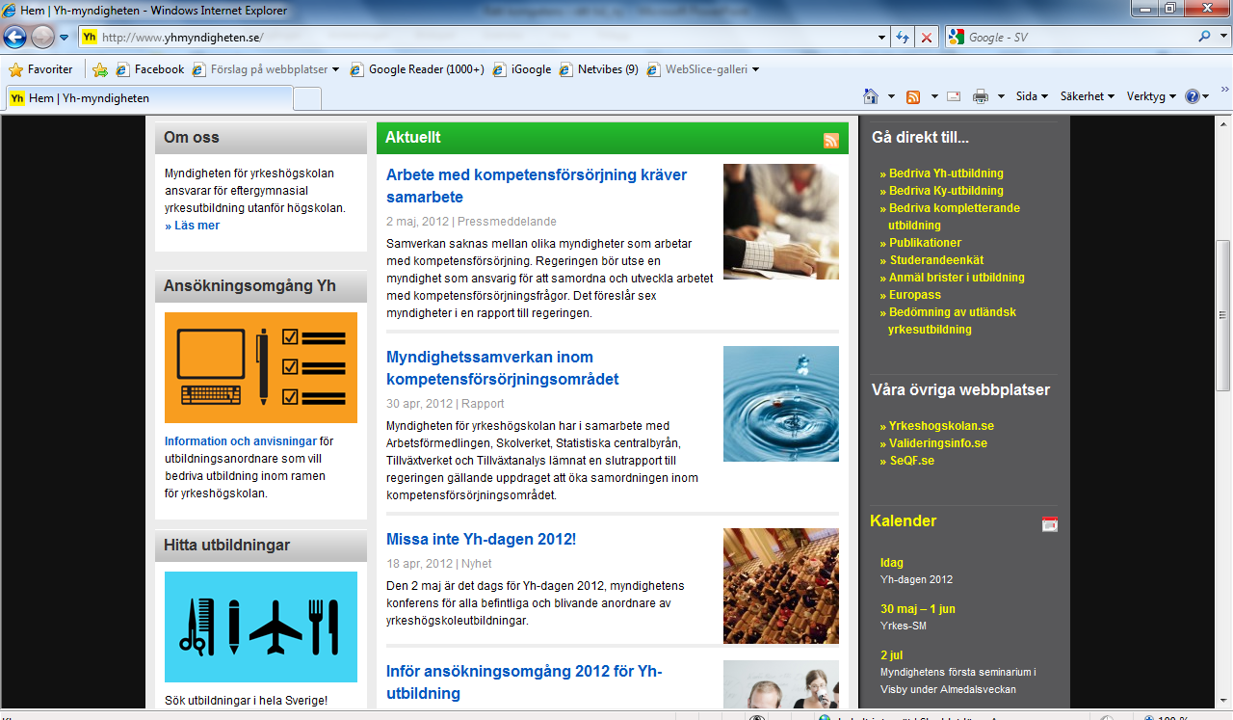
Task: Click the orange Ansökningsomgång computer illustration
Action: [261, 367]
